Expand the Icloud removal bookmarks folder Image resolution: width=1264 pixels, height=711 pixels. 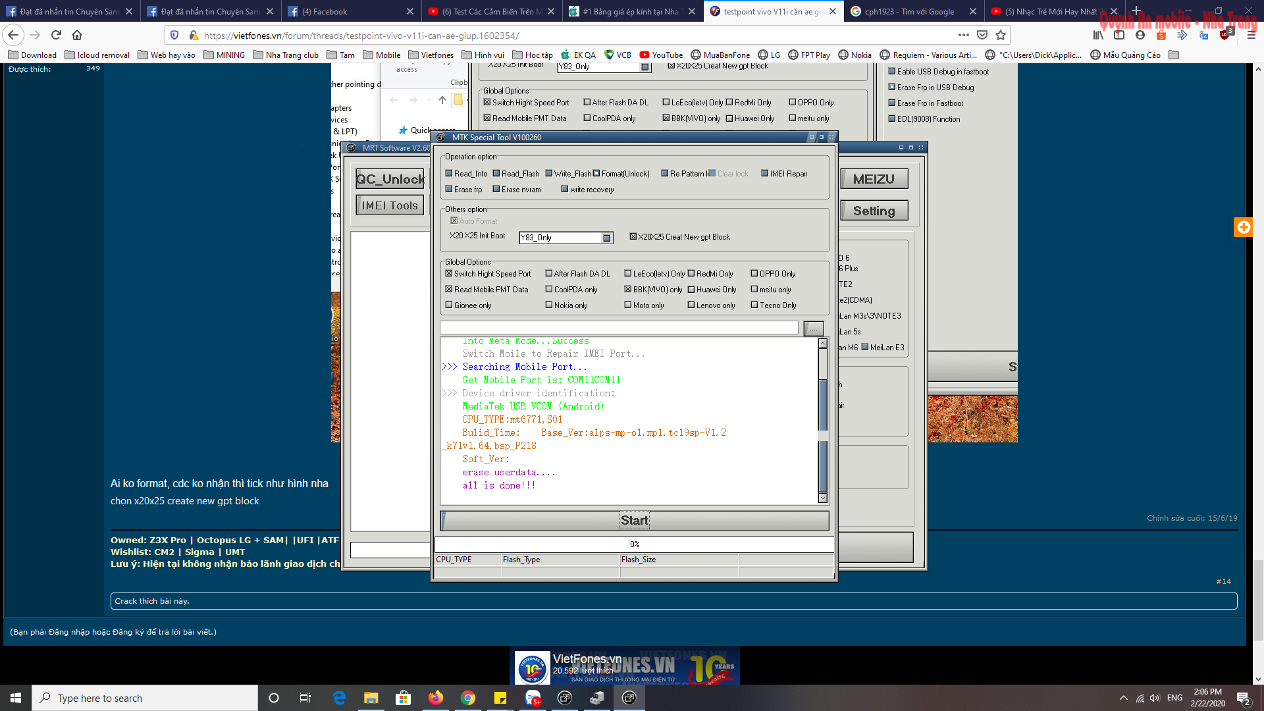pos(97,55)
